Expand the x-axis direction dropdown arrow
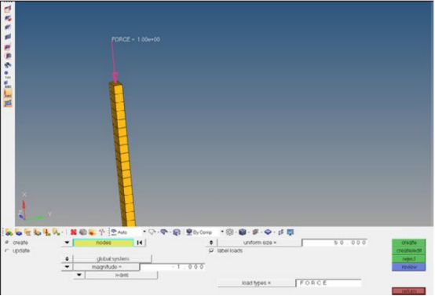This screenshot has width=435, height=296. click(x=79, y=275)
